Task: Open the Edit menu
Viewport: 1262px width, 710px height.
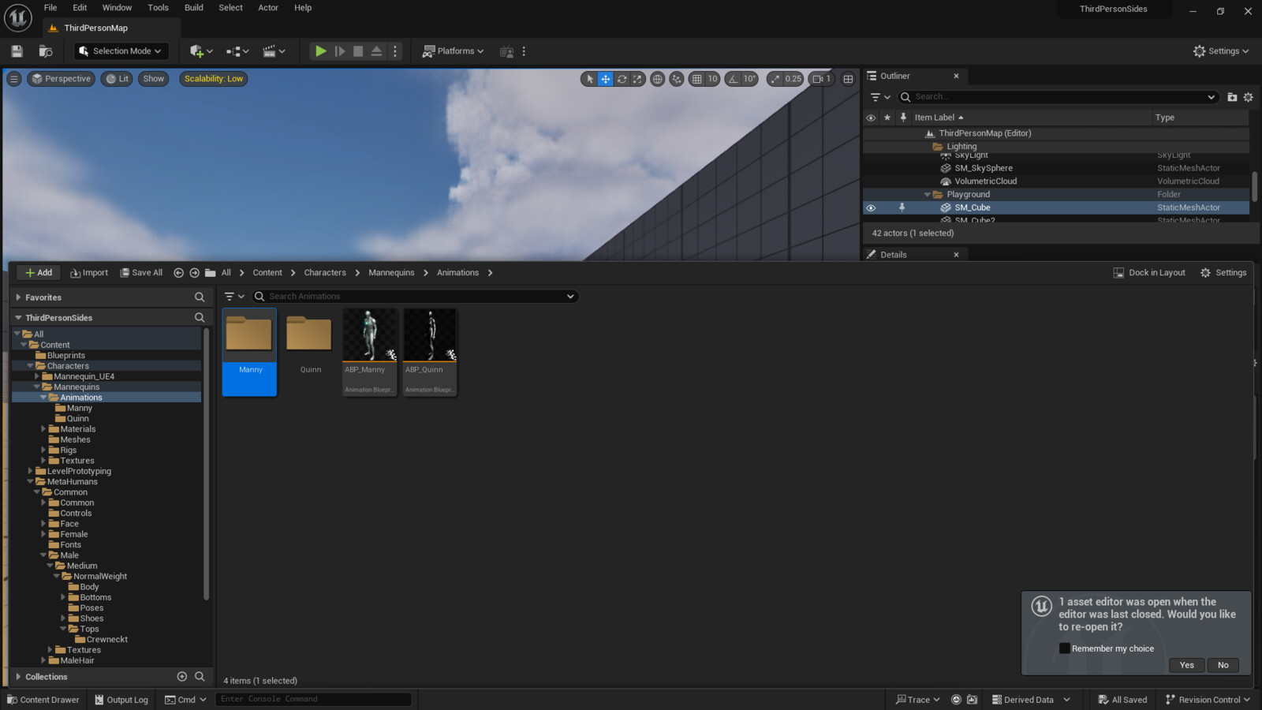Action: 80,8
